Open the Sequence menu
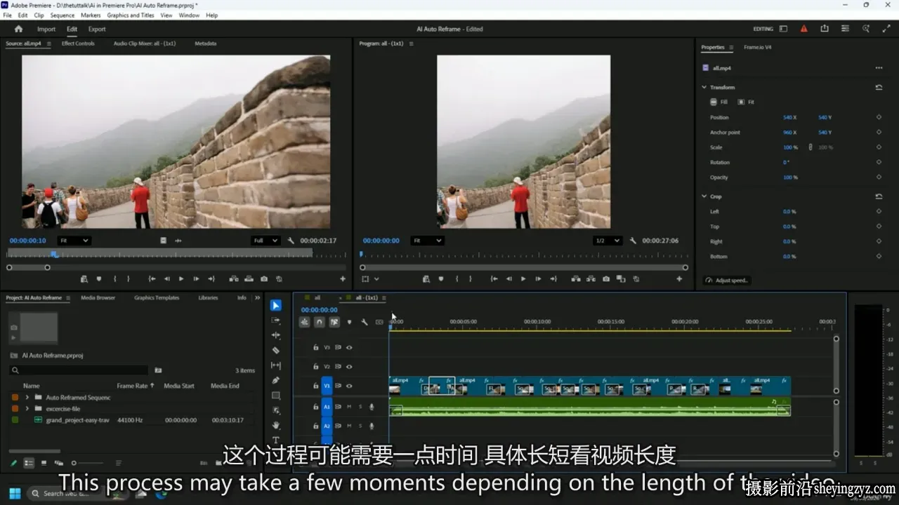 click(x=63, y=15)
